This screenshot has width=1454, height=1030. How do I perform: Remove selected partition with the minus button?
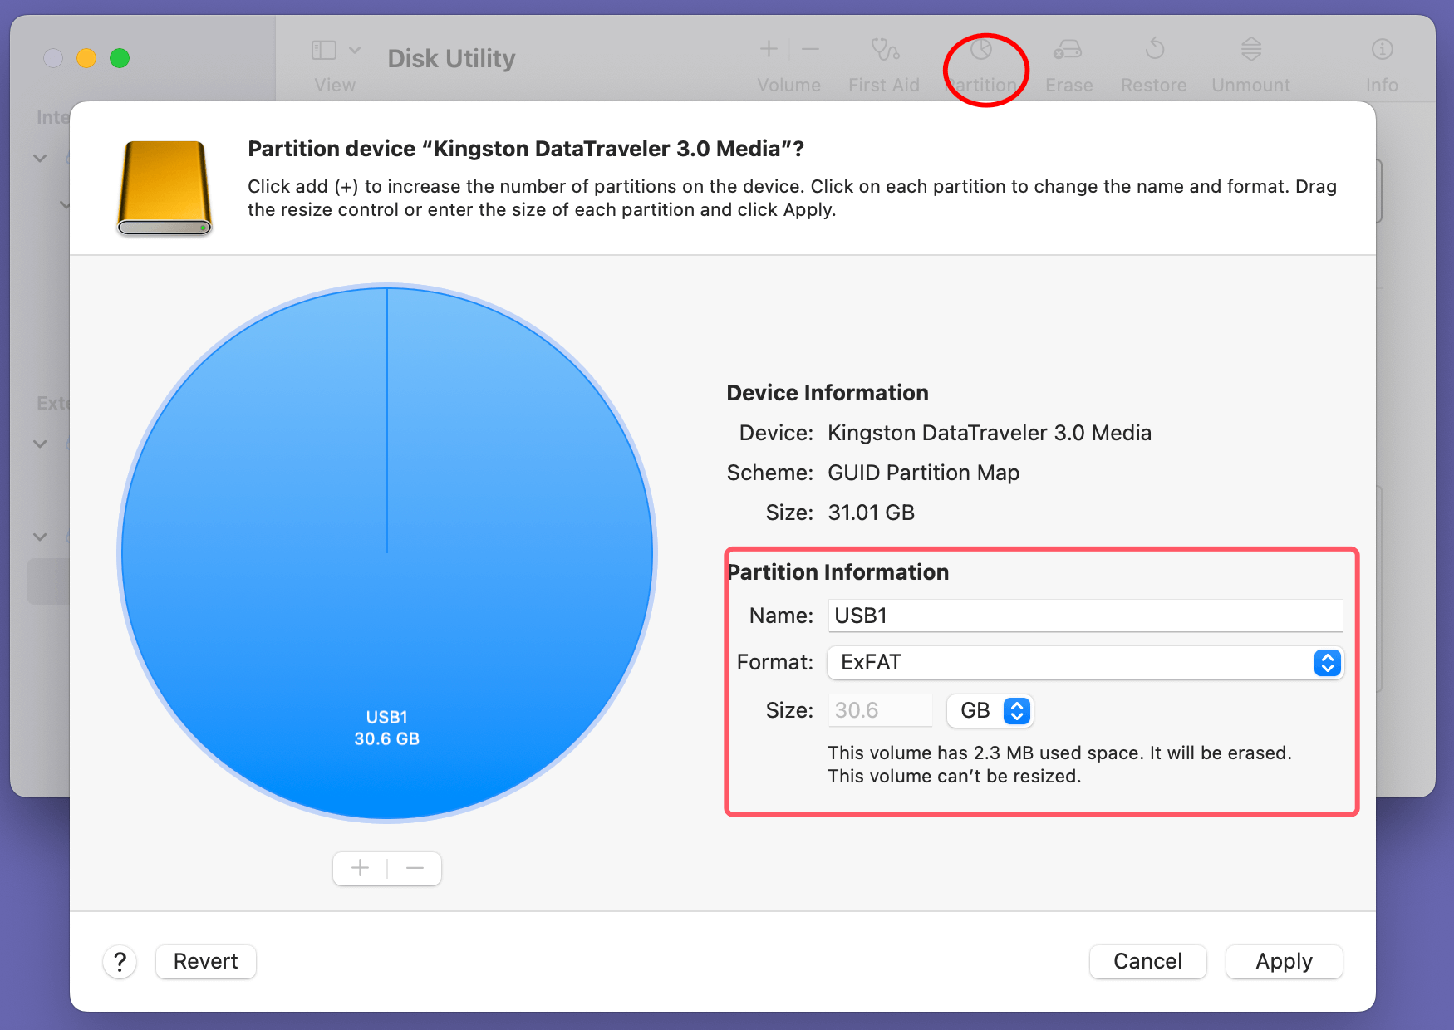[x=415, y=868]
